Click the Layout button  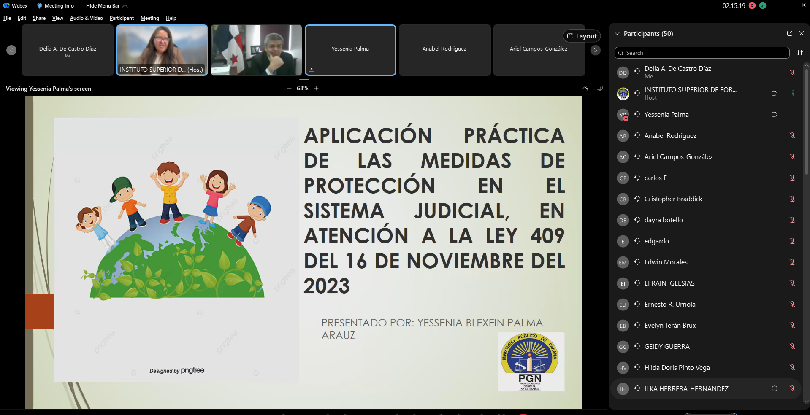coord(582,36)
